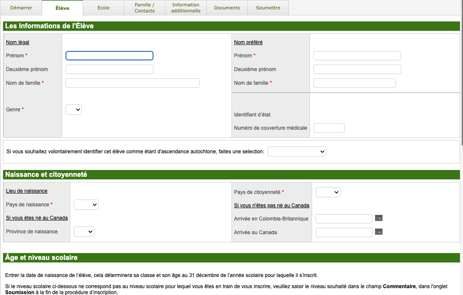Focus the legal Deuxième prénom field

coord(109,69)
